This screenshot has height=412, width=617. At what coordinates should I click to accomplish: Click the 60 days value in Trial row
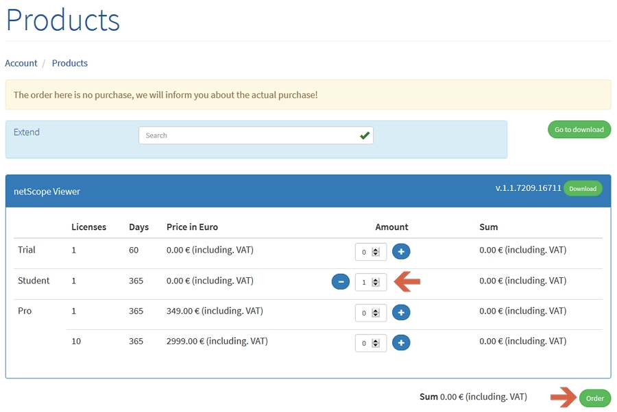(134, 250)
